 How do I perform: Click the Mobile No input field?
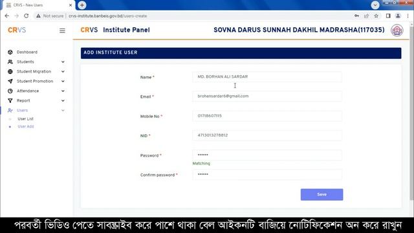point(267,116)
